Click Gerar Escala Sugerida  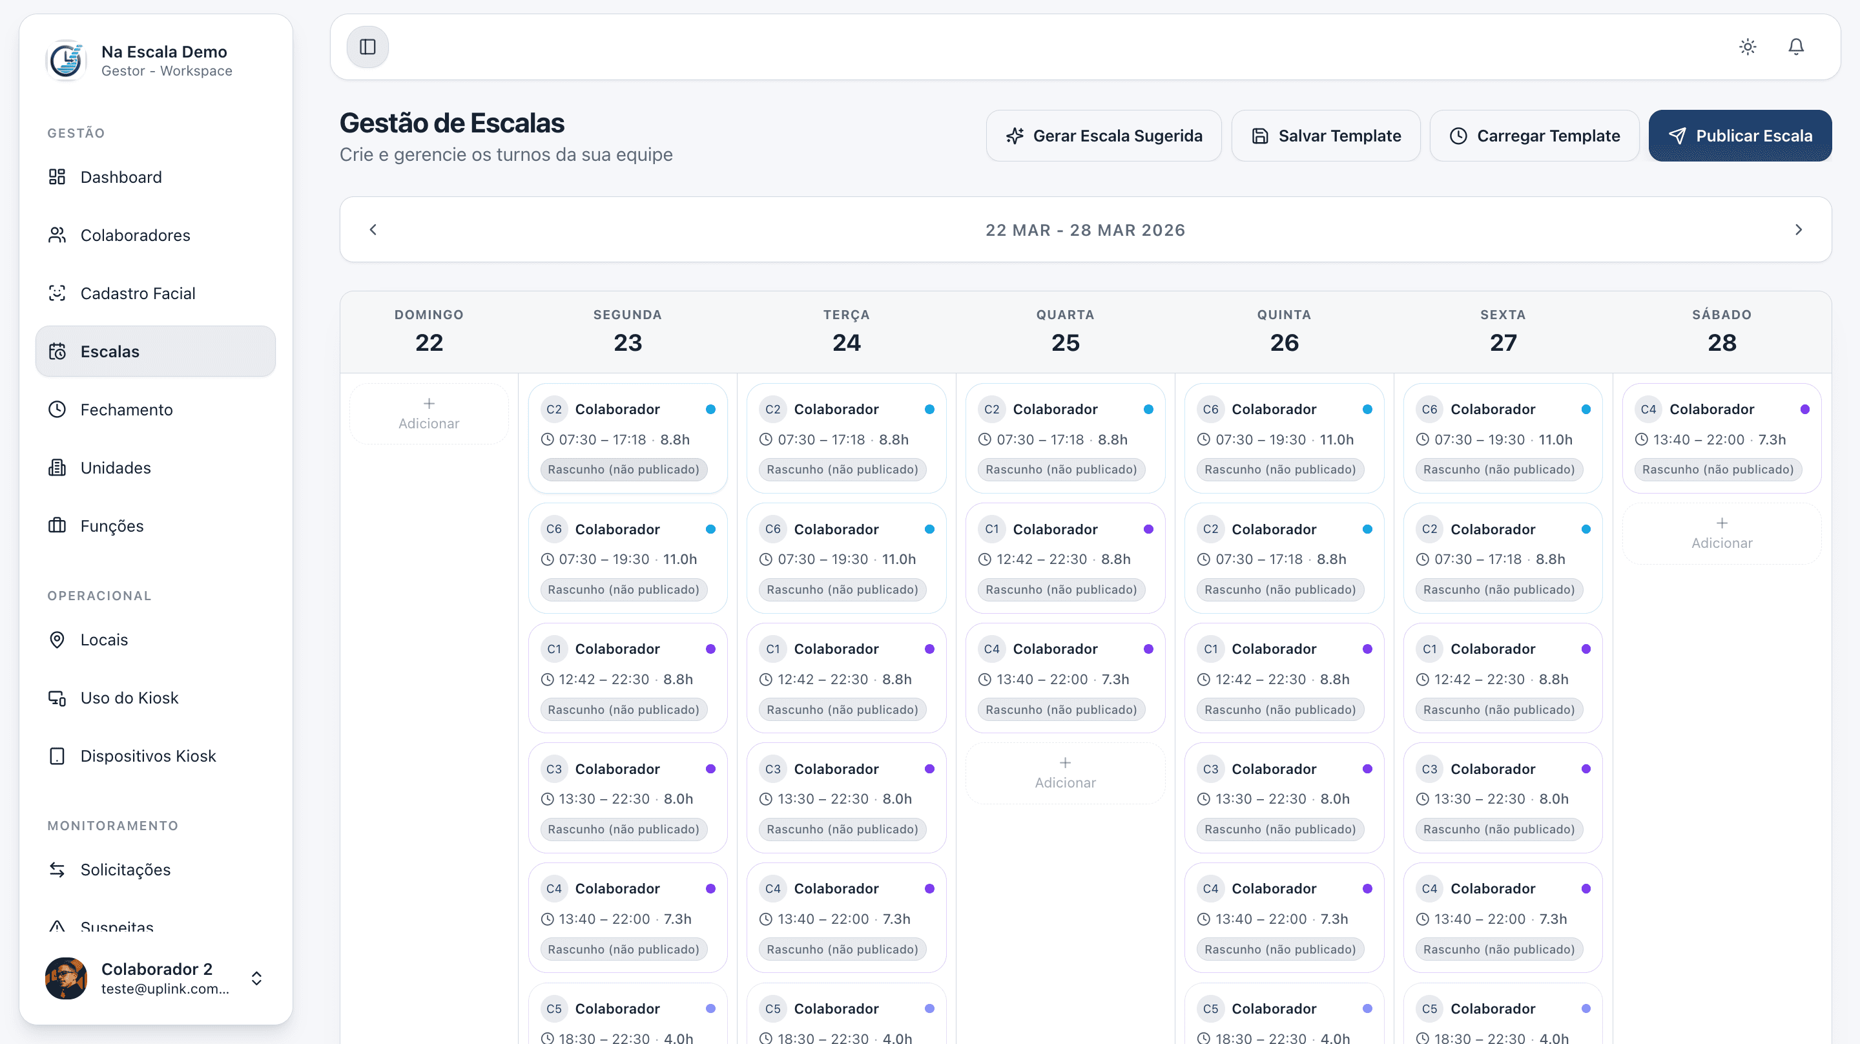coord(1103,135)
